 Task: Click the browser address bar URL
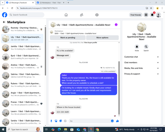[x=39, y=8]
